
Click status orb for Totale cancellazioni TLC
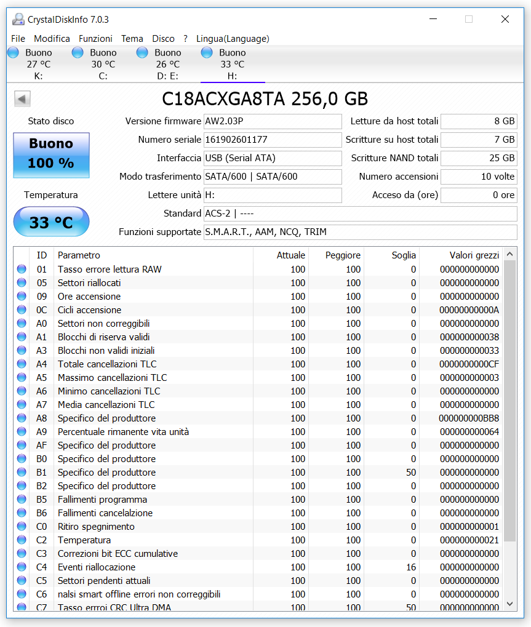[22, 364]
